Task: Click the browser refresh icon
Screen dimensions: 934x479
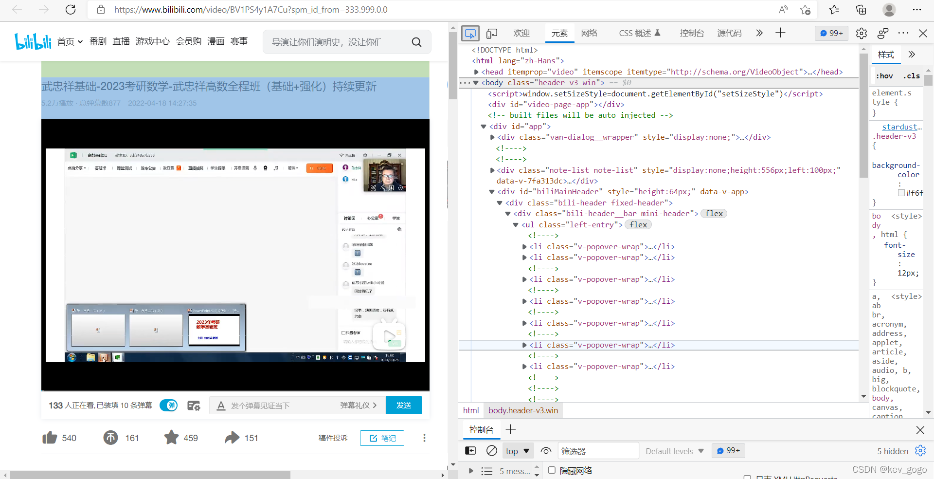Action: [71, 10]
